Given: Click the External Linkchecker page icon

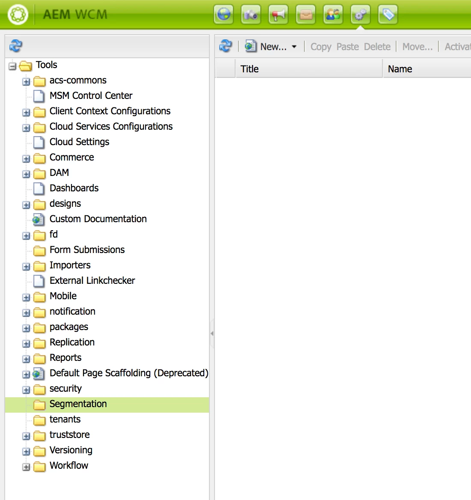Looking at the screenshot, I should pos(39,281).
